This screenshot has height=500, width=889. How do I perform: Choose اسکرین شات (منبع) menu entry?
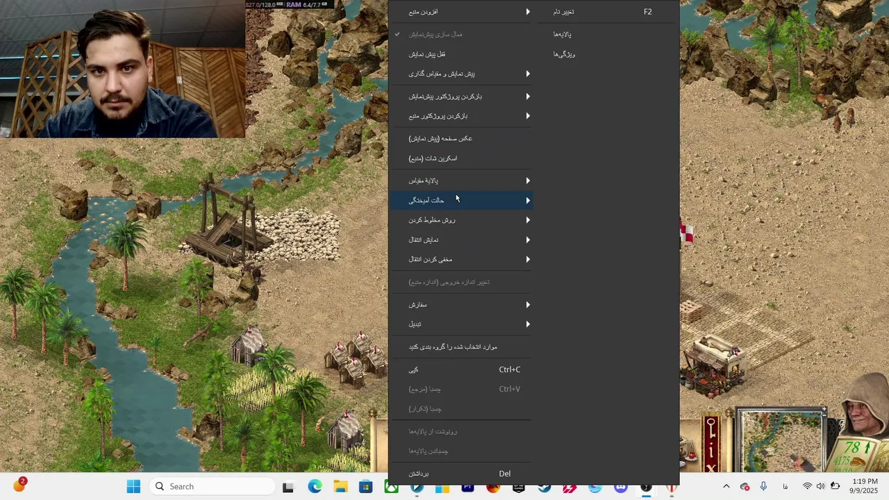(462, 158)
